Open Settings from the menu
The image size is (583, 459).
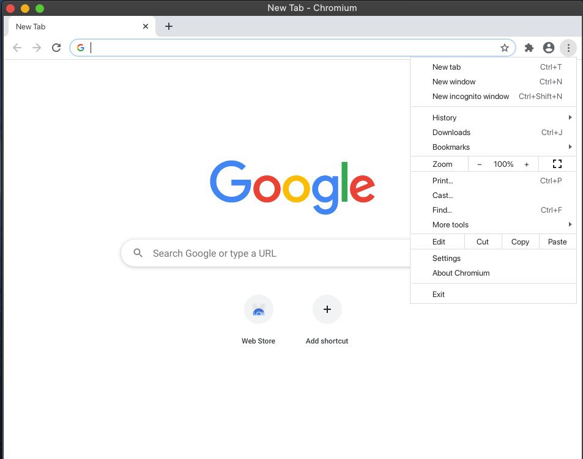coord(494,259)
